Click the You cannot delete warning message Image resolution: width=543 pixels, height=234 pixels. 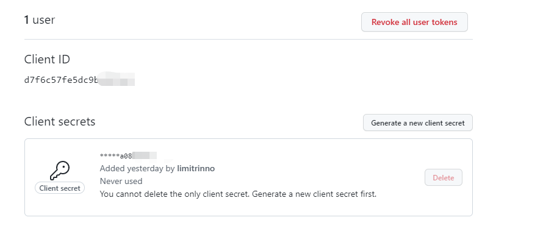238,194
